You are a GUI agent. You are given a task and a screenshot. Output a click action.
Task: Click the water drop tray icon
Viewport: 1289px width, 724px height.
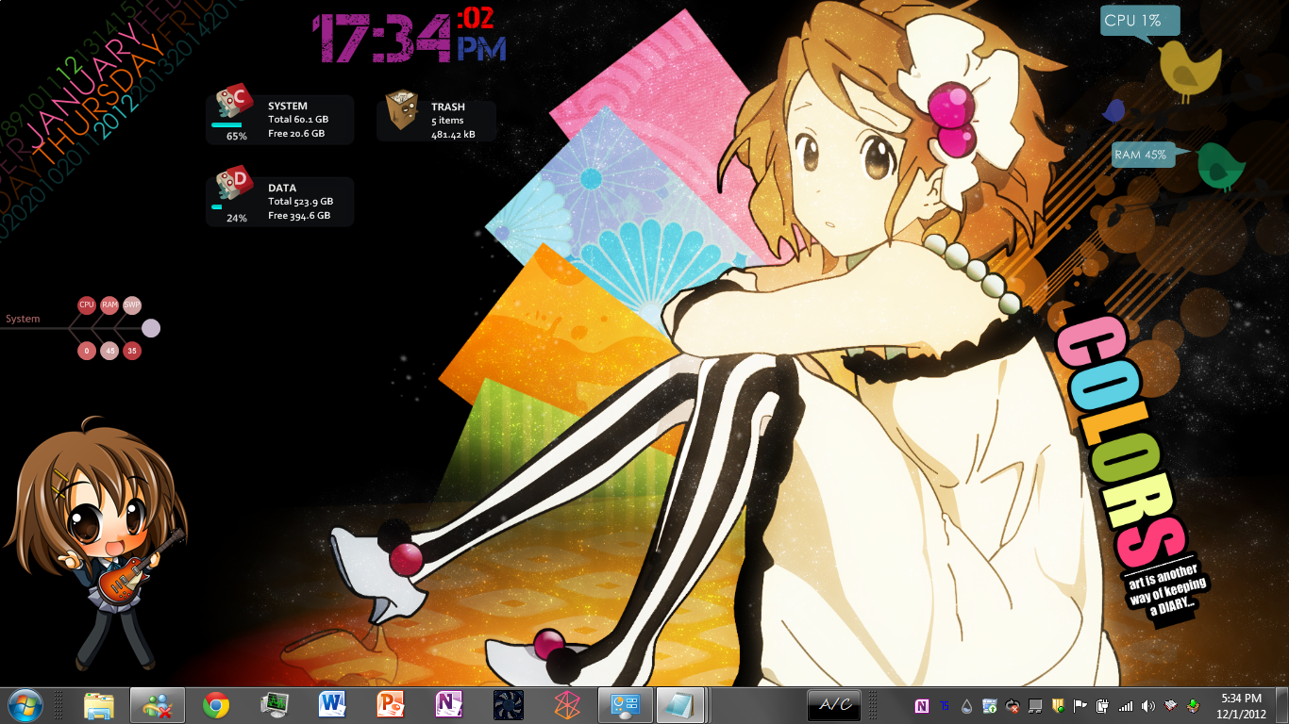tap(967, 706)
